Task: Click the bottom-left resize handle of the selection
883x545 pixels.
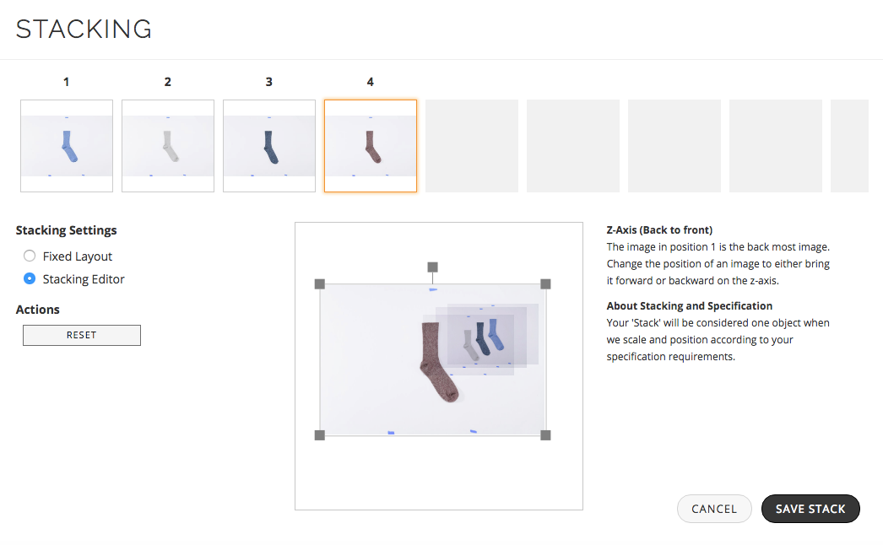Action: (x=319, y=435)
